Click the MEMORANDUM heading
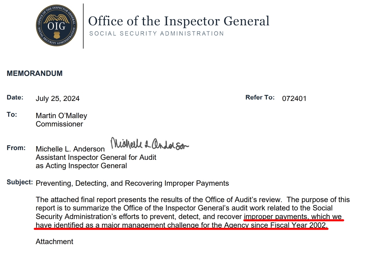This screenshot has width=377, height=255. tap(35, 73)
